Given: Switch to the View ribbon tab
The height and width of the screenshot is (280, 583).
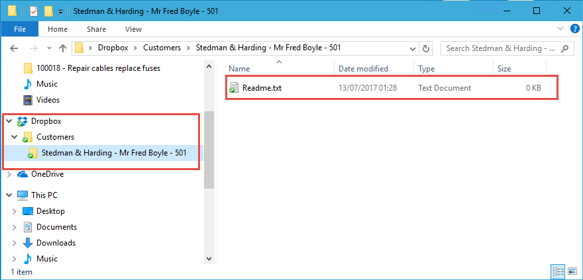Looking at the screenshot, I should pyautogui.click(x=133, y=29).
